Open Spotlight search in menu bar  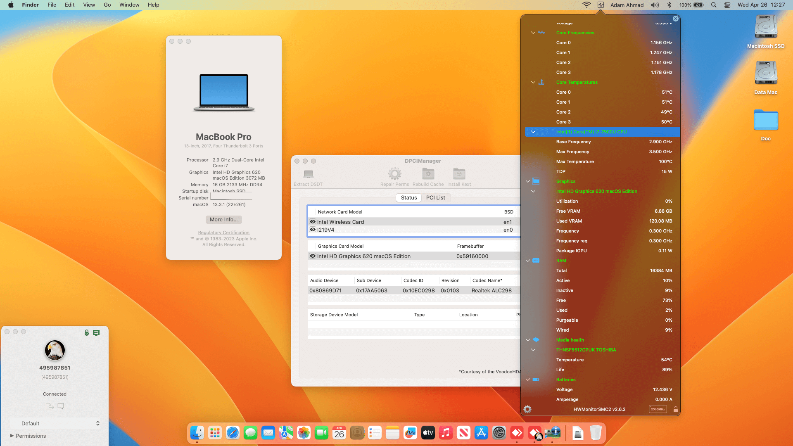point(714,5)
